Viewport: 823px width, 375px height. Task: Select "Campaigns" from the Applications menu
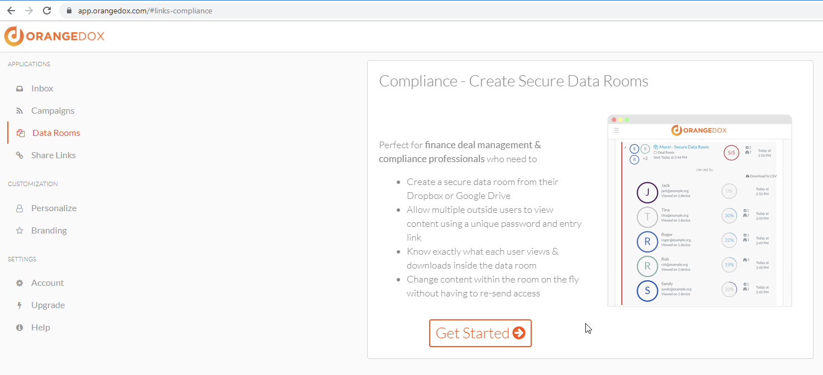pyautogui.click(x=53, y=110)
